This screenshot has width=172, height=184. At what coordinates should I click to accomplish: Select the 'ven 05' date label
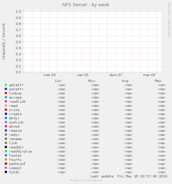click(82, 75)
